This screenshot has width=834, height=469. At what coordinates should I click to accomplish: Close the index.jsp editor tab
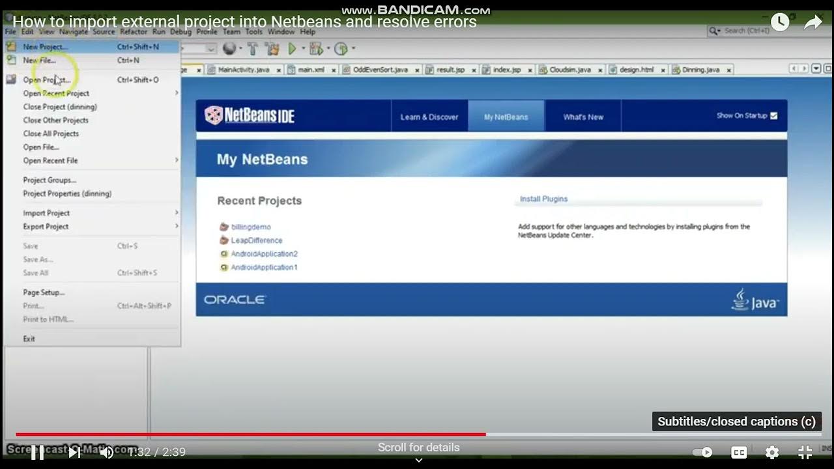click(x=530, y=70)
